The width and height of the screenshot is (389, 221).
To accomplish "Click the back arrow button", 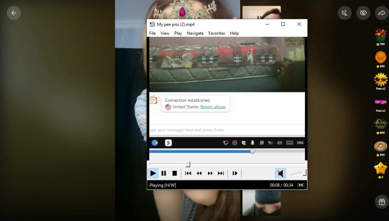I will coord(14,13).
